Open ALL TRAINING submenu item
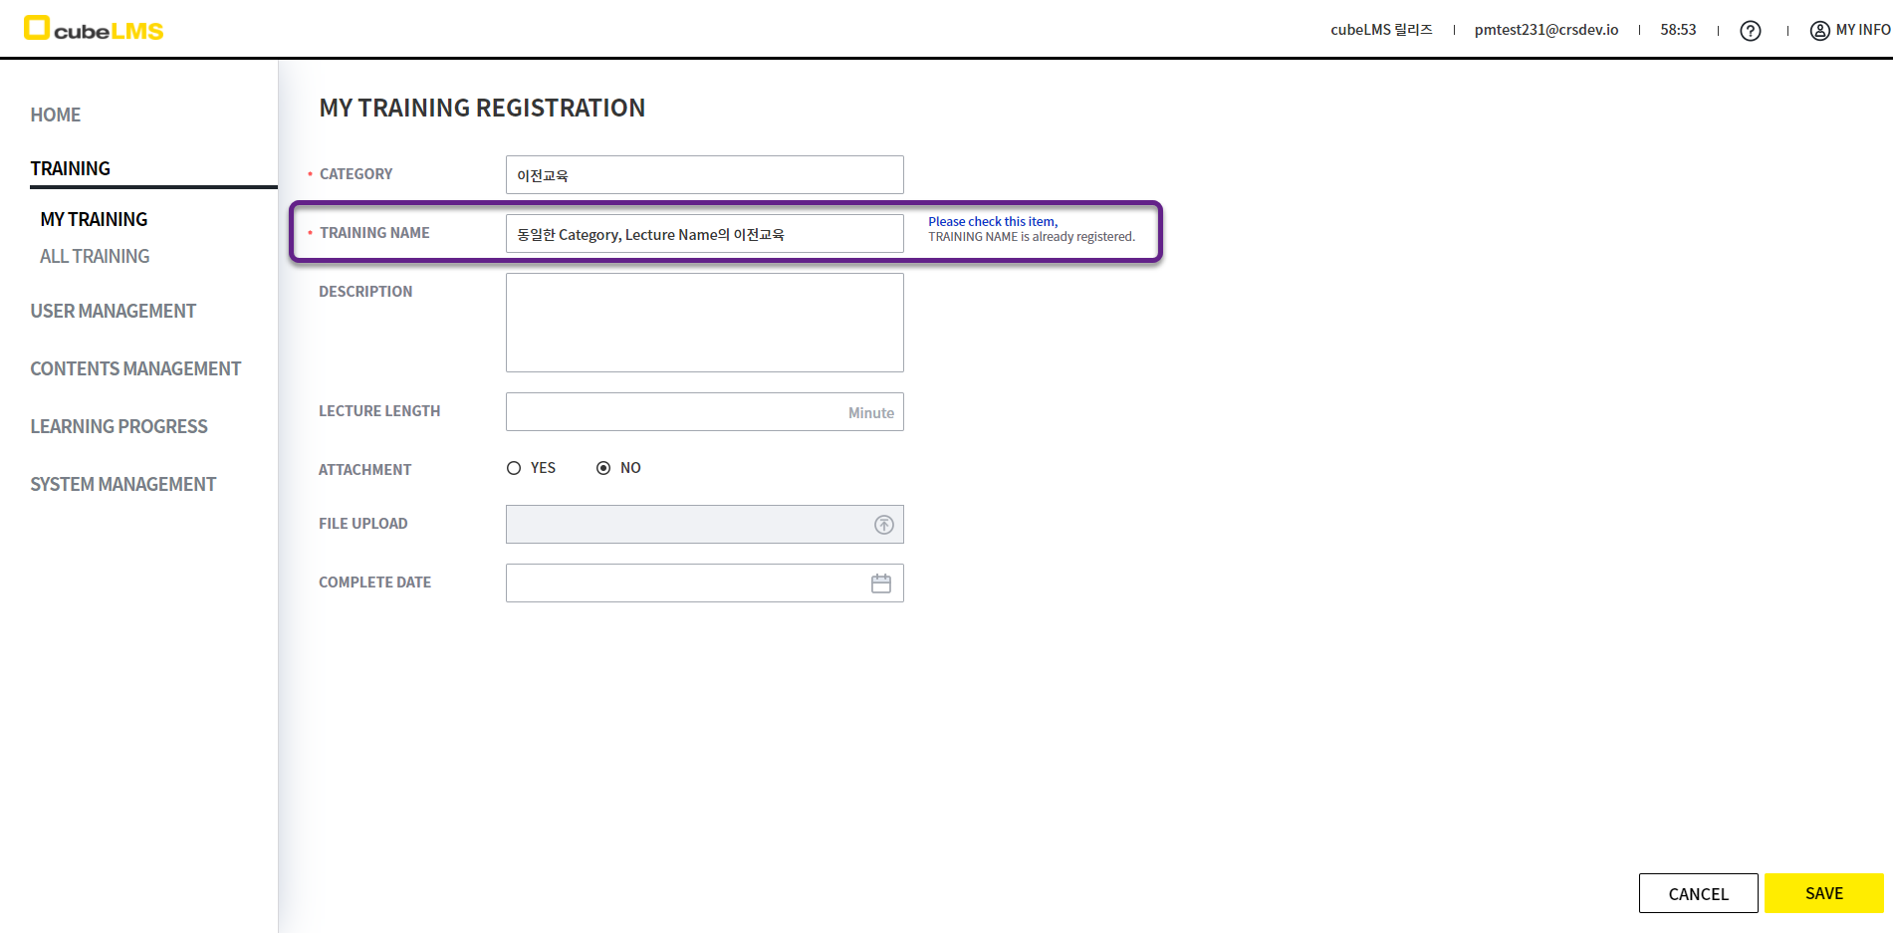This screenshot has height=933, width=1893. [95, 257]
